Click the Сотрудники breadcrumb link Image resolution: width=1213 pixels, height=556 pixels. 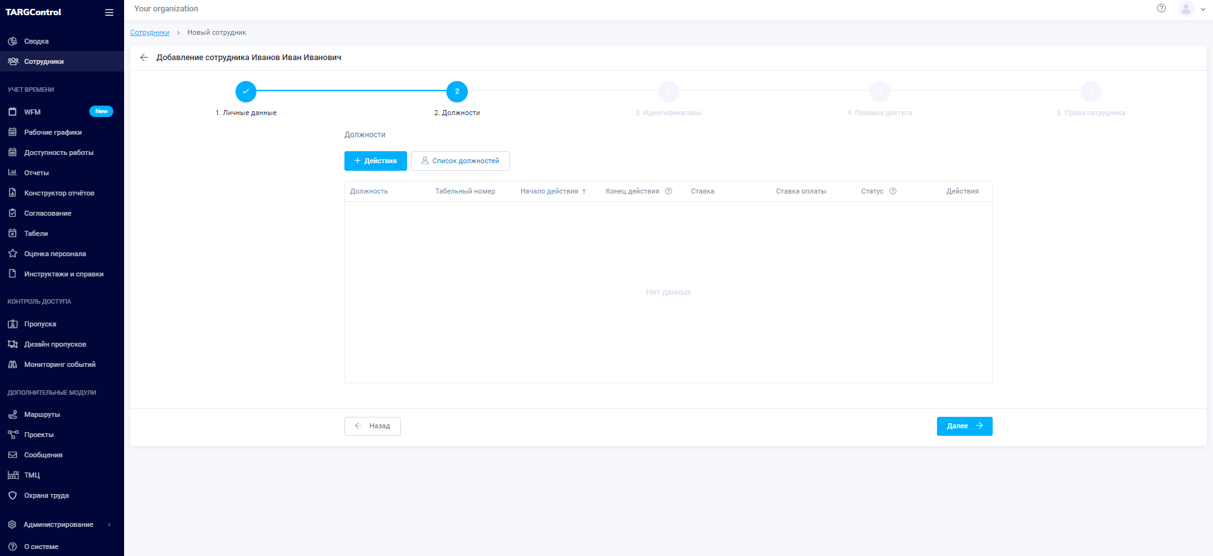[150, 33]
